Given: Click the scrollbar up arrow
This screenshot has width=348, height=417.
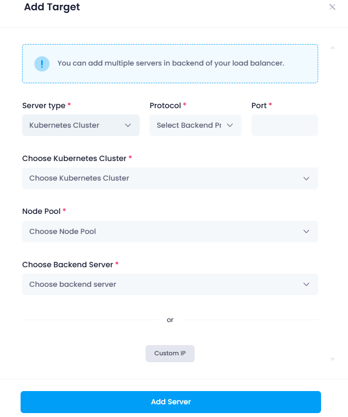Looking at the screenshot, I should [332, 47].
